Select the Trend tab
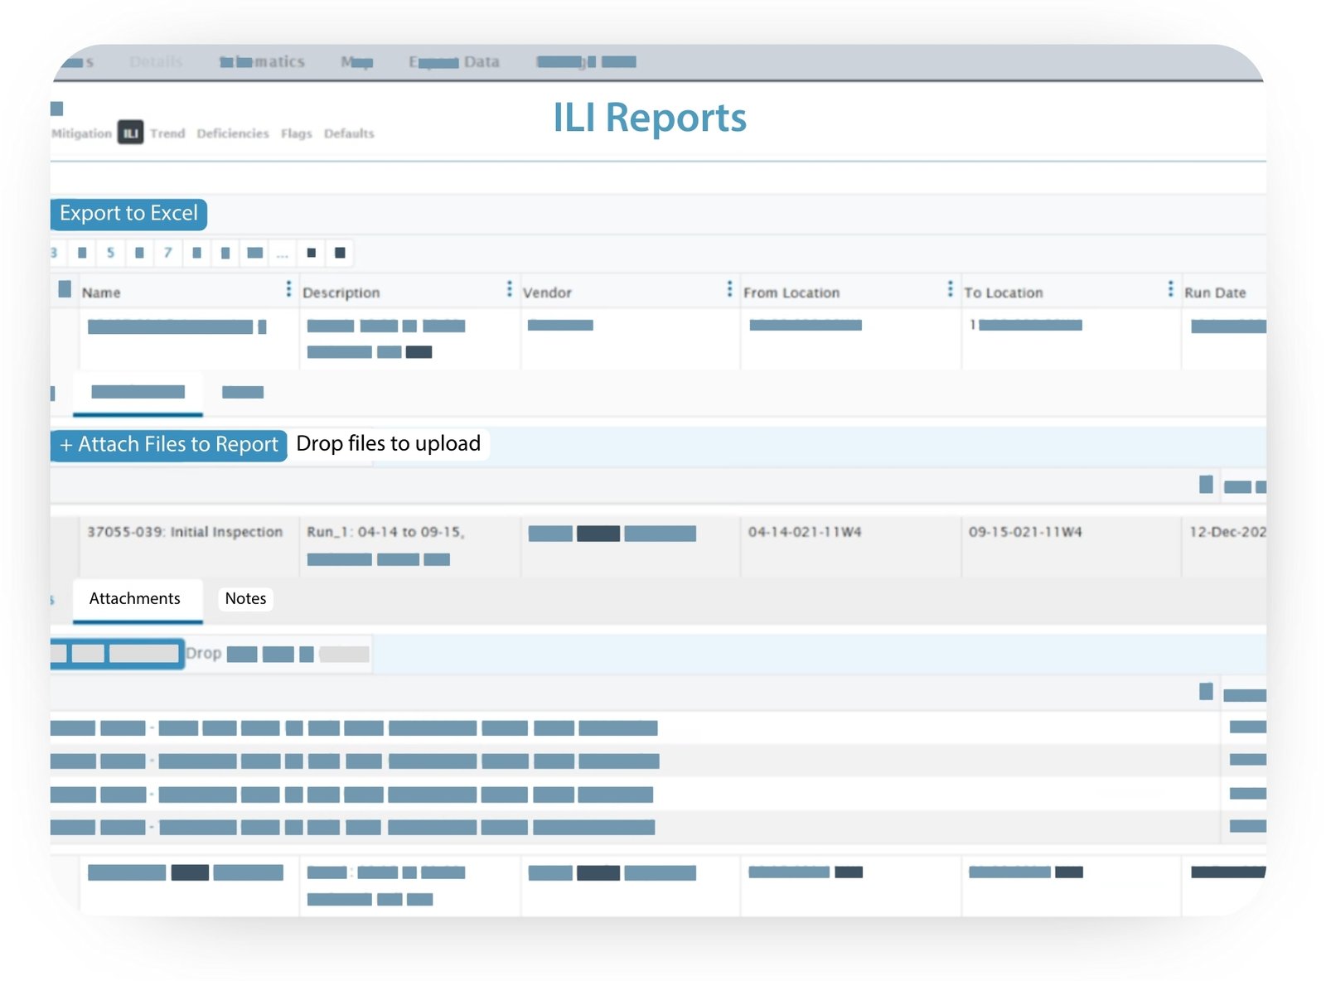This screenshot has height=981, width=1326. (168, 133)
